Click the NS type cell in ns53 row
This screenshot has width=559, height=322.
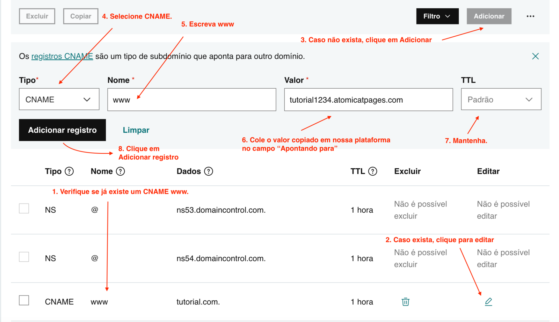pyautogui.click(x=50, y=210)
